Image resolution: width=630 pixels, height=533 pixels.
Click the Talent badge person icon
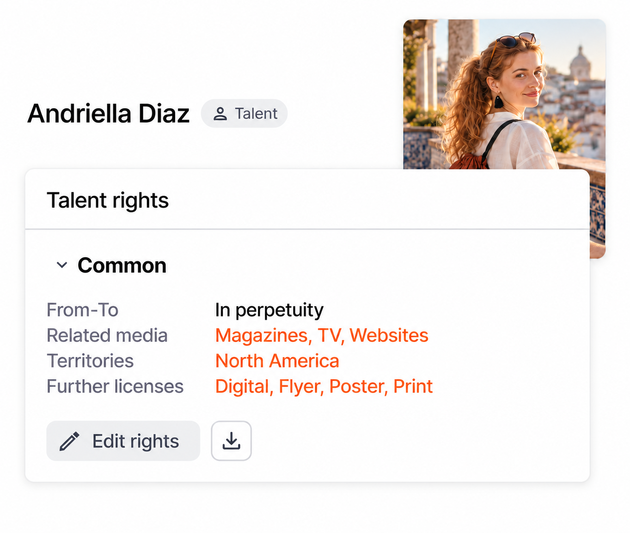coord(220,114)
